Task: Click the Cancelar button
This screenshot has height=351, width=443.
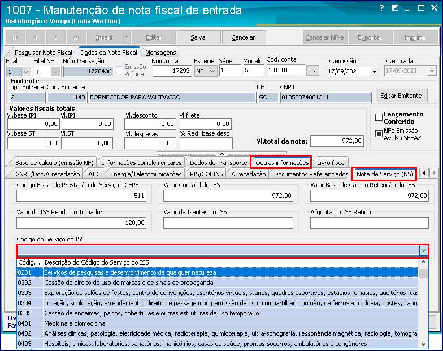Action: (x=243, y=37)
